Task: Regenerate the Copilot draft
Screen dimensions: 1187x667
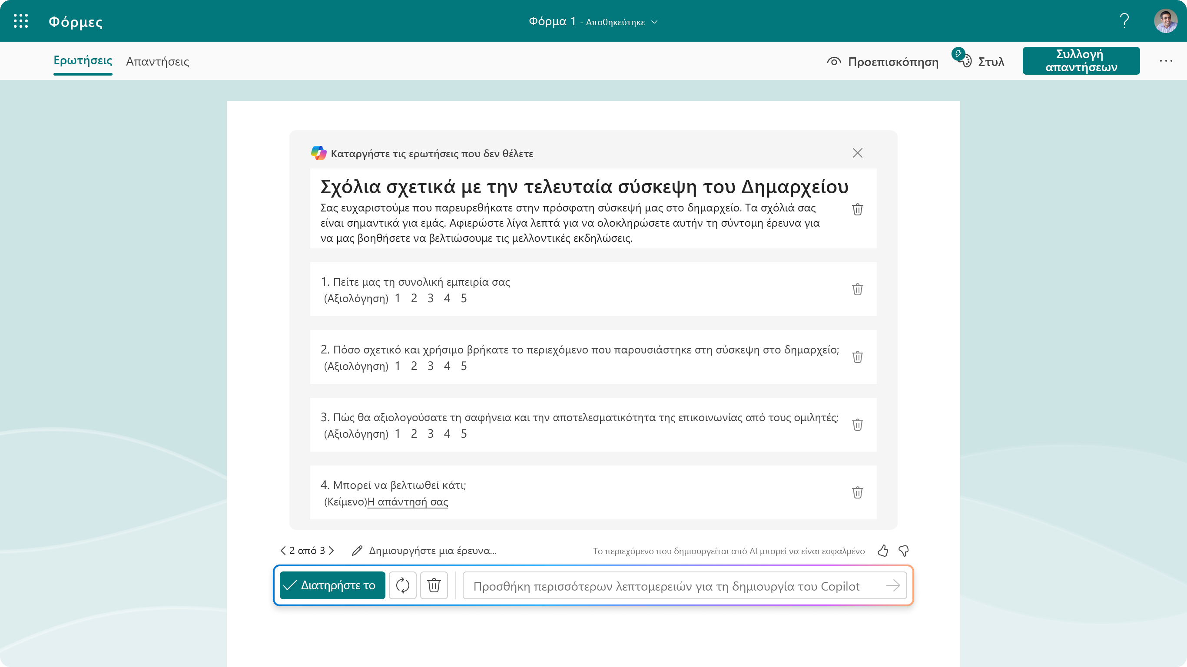Action: point(403,585)
